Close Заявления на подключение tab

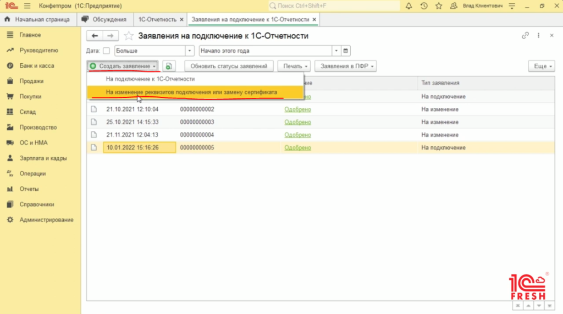point(314,19)
